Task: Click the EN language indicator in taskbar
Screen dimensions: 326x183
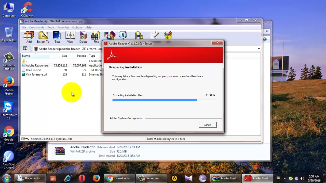Action: coord(278,178)
